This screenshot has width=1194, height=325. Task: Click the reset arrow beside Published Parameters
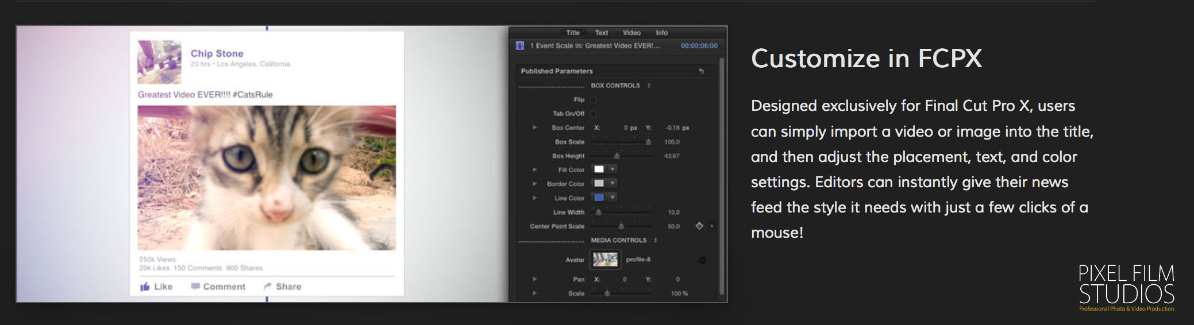pyautogui.click(x=701, y=71)
